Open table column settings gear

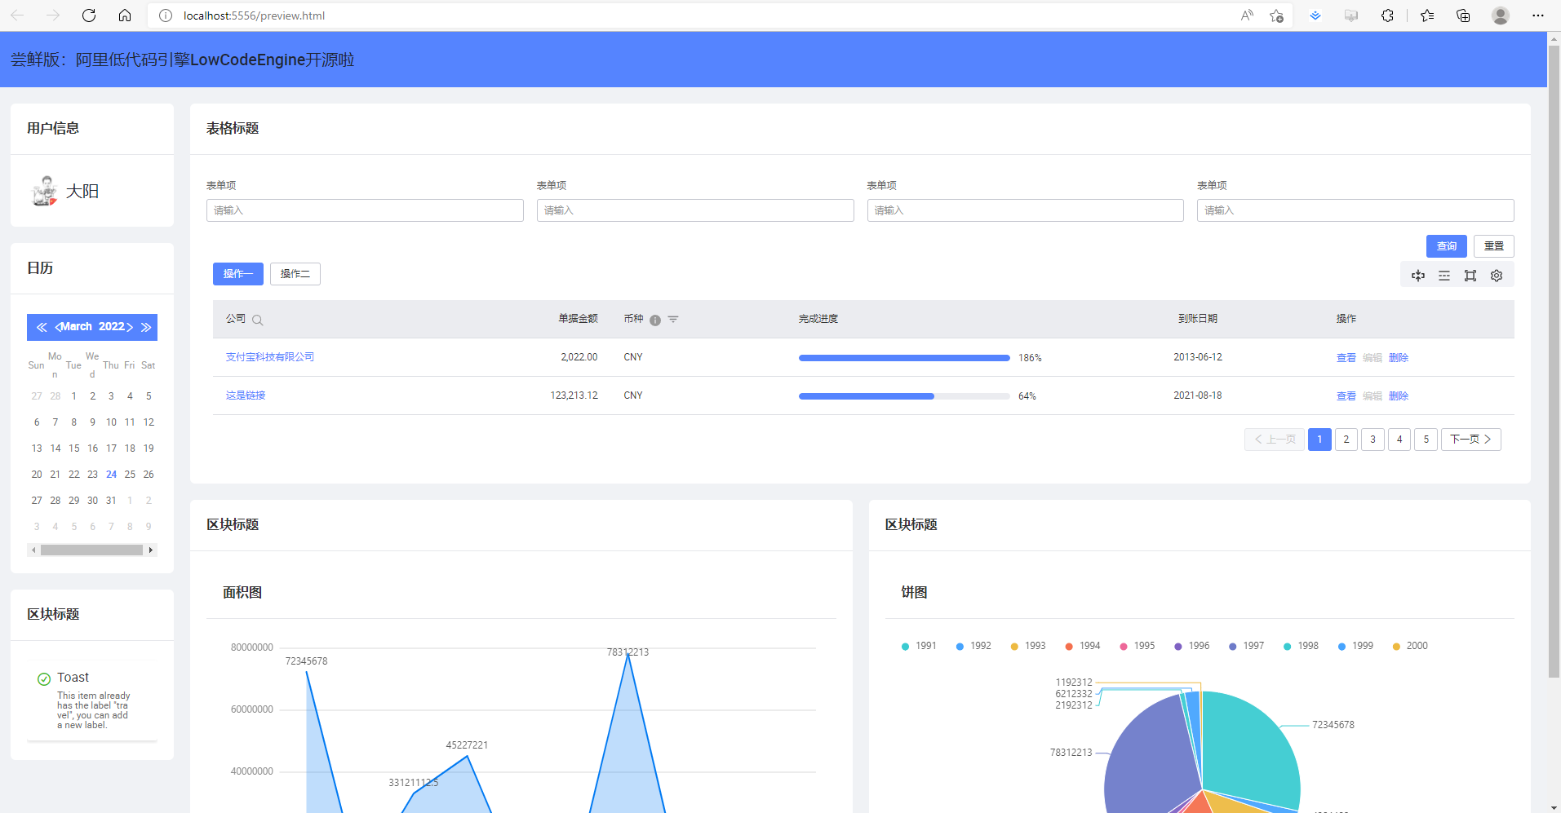(1497, 276)
